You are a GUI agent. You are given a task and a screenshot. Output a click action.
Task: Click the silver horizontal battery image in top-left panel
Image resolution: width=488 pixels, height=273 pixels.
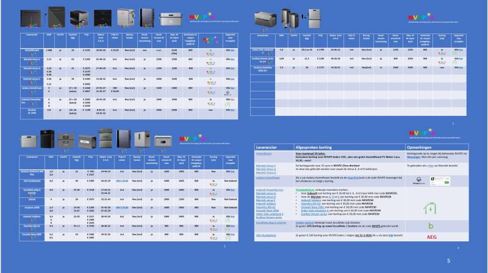pyautogui.click(x=171, y=19)
